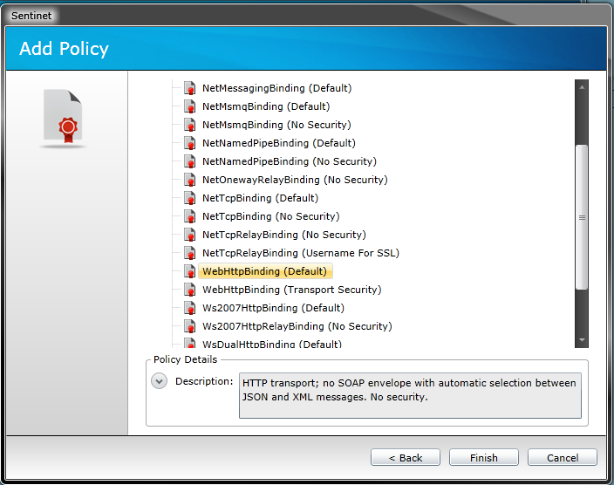Choose NetNamedPipeBinding (Default) in the list

click(279, 143)
